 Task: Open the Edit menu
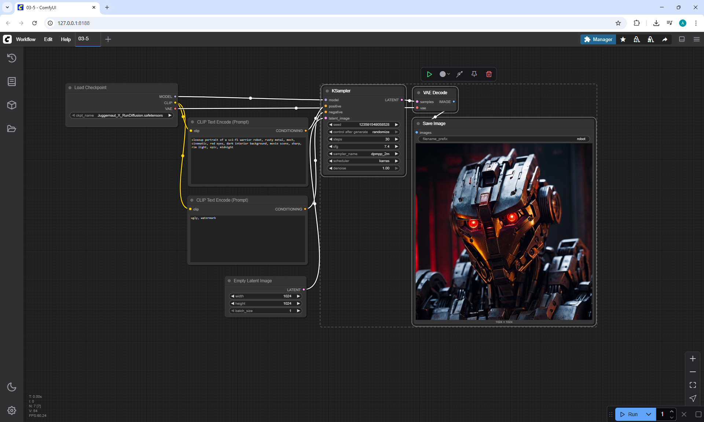point(48,39)
